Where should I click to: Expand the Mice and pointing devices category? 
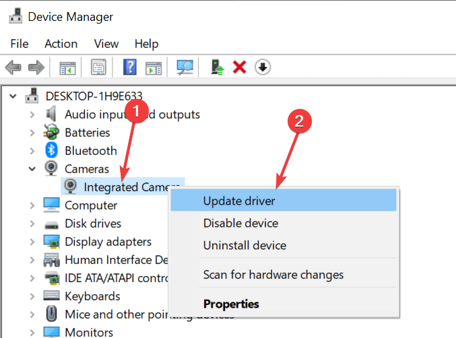[32, 314]
